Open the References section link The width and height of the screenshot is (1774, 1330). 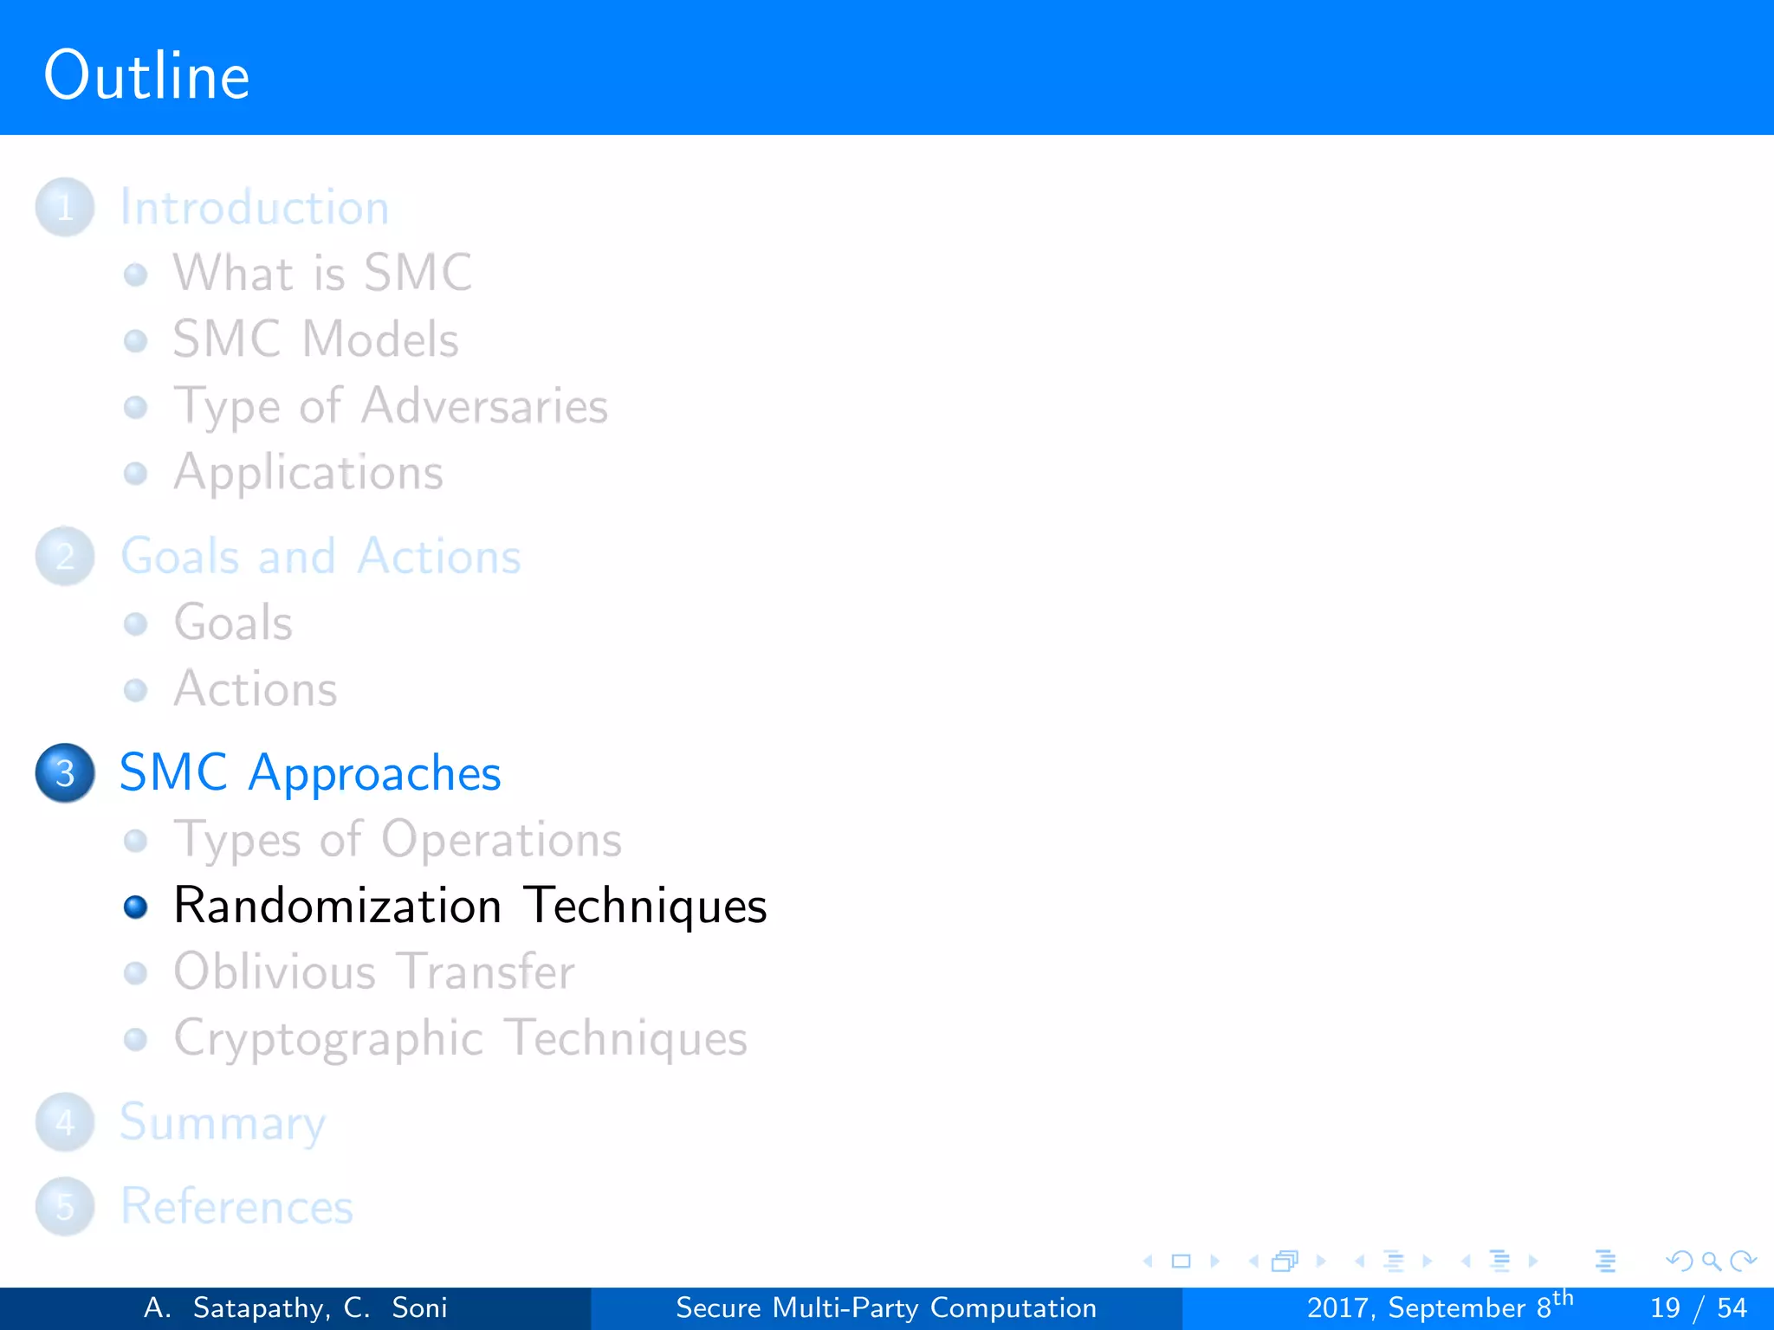point(236,1205)
